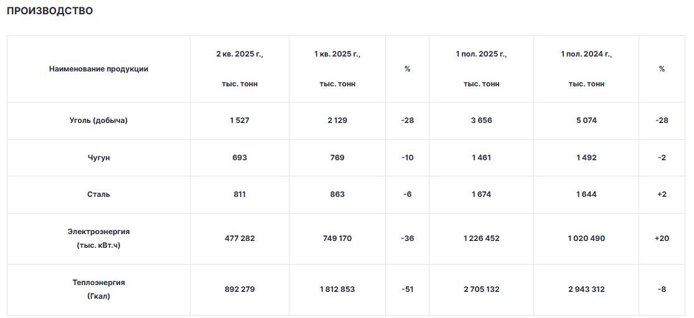Select the Сталь row label
Image resolution: width=694 pixels, height=318 pixels.
click(99, 194)
